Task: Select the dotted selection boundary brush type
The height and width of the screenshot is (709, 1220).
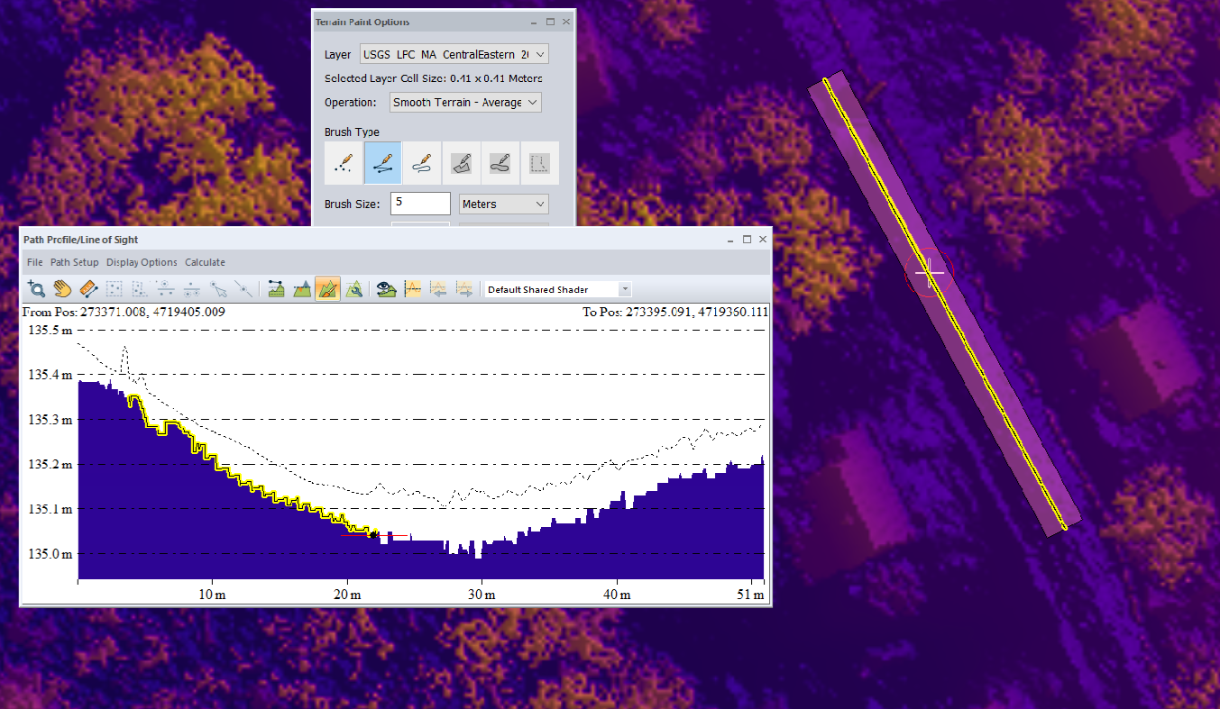Action: click(x=539, y=163)
